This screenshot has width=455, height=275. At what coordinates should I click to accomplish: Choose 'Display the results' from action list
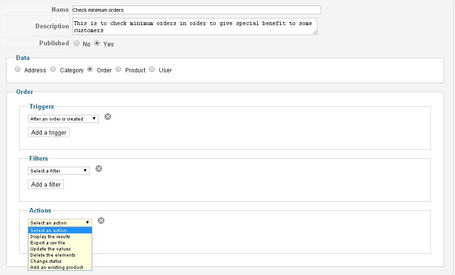50,237
